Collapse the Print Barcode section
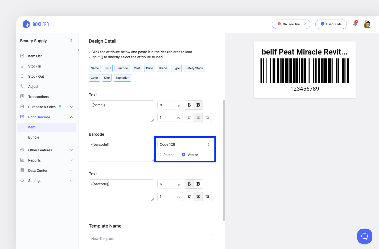The image size is (379, 249). tap(71, 117)
